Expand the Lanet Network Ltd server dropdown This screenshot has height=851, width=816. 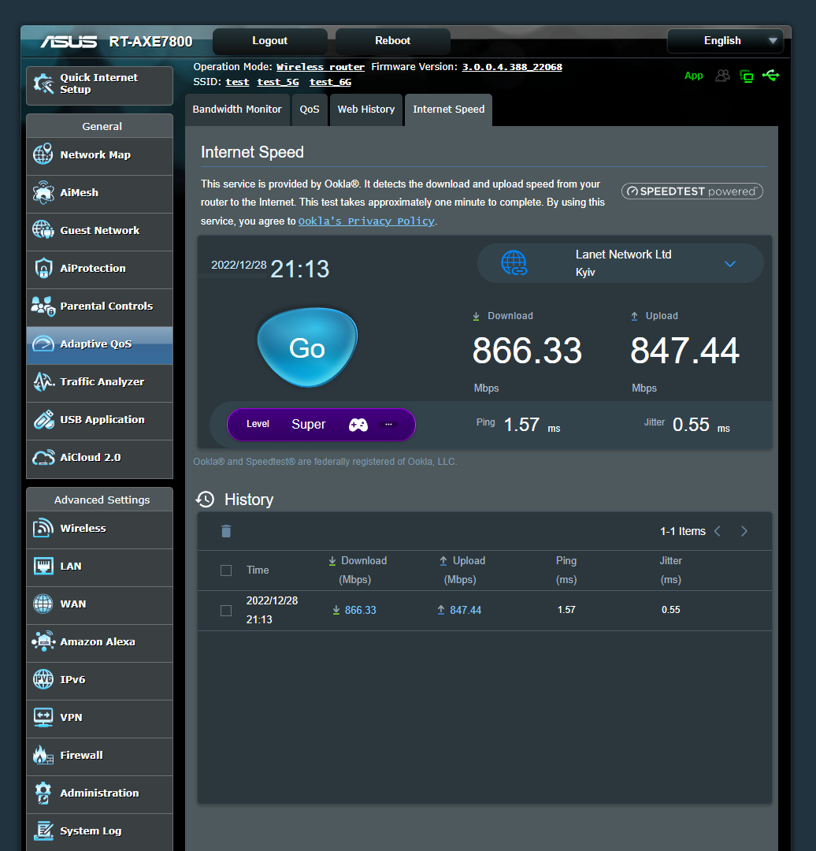730,264
